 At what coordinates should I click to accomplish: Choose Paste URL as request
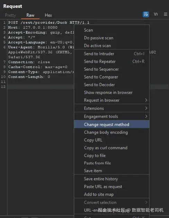tap(112, 187)
